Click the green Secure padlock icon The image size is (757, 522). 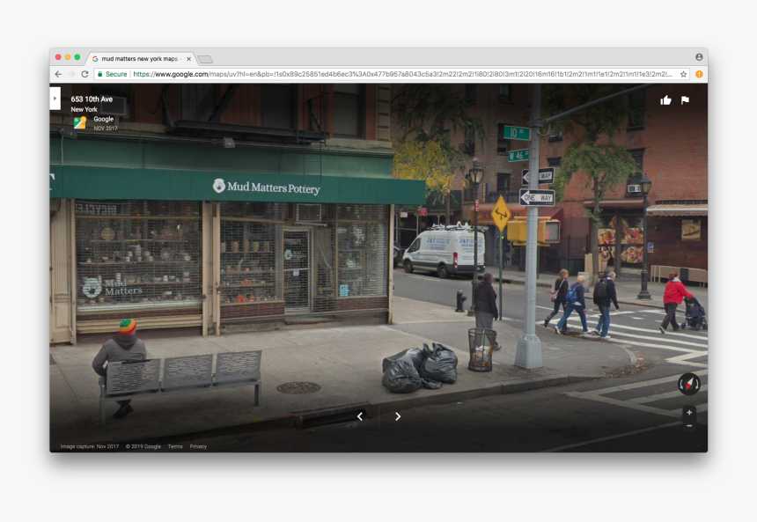(x=100, y=74)
